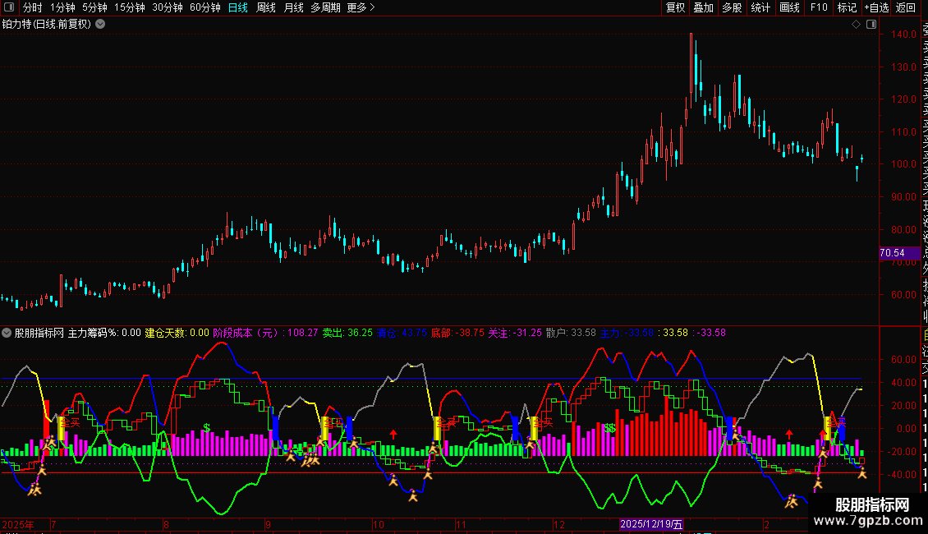Click the -40.00 indicator axis label
Screen dimensions: 928x534
[903, 474]
